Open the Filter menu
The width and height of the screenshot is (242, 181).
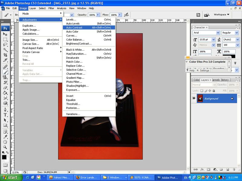(51, 8)
